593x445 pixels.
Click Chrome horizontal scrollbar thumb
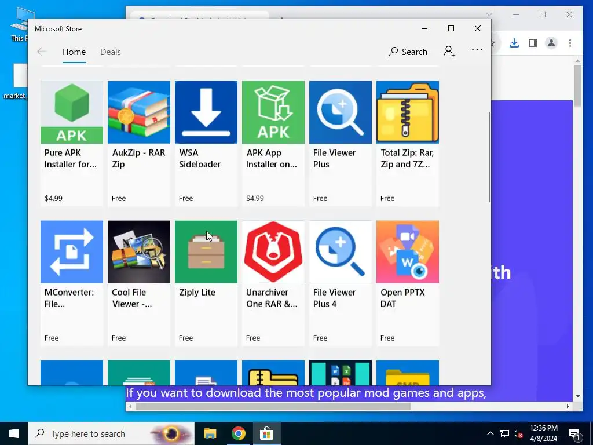(x=273, y=406)
